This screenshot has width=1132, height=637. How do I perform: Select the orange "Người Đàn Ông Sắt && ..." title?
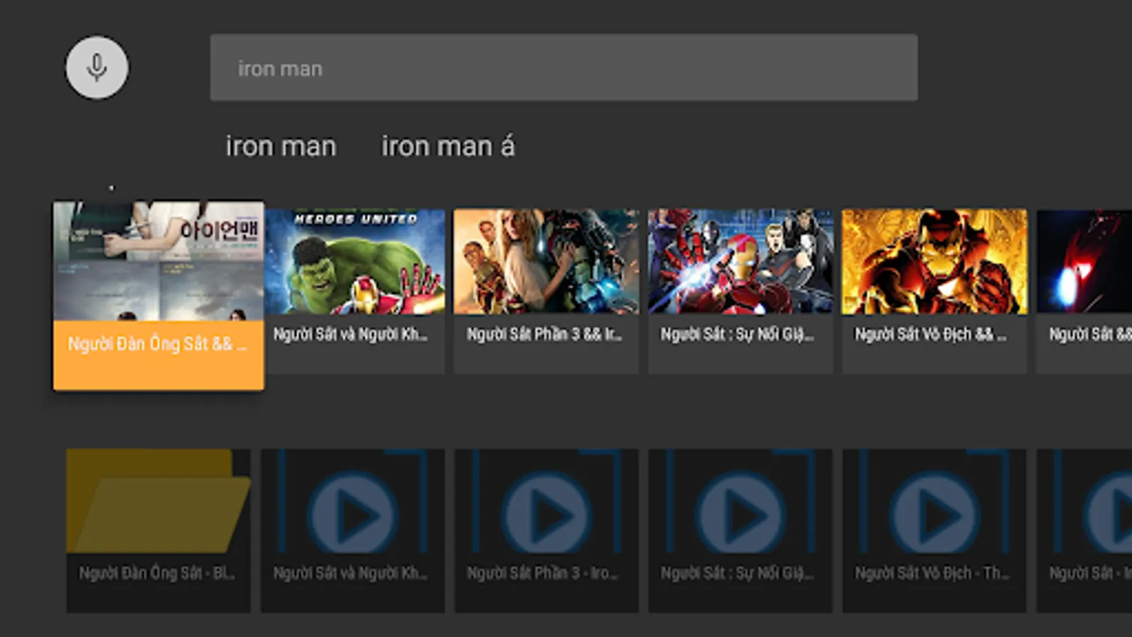pos(158,345)
